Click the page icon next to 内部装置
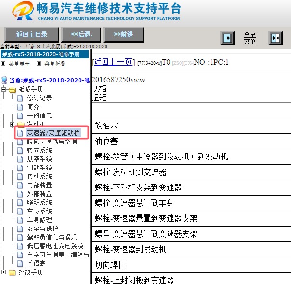This screenshot has width=291, height=284. coord(20,185)
